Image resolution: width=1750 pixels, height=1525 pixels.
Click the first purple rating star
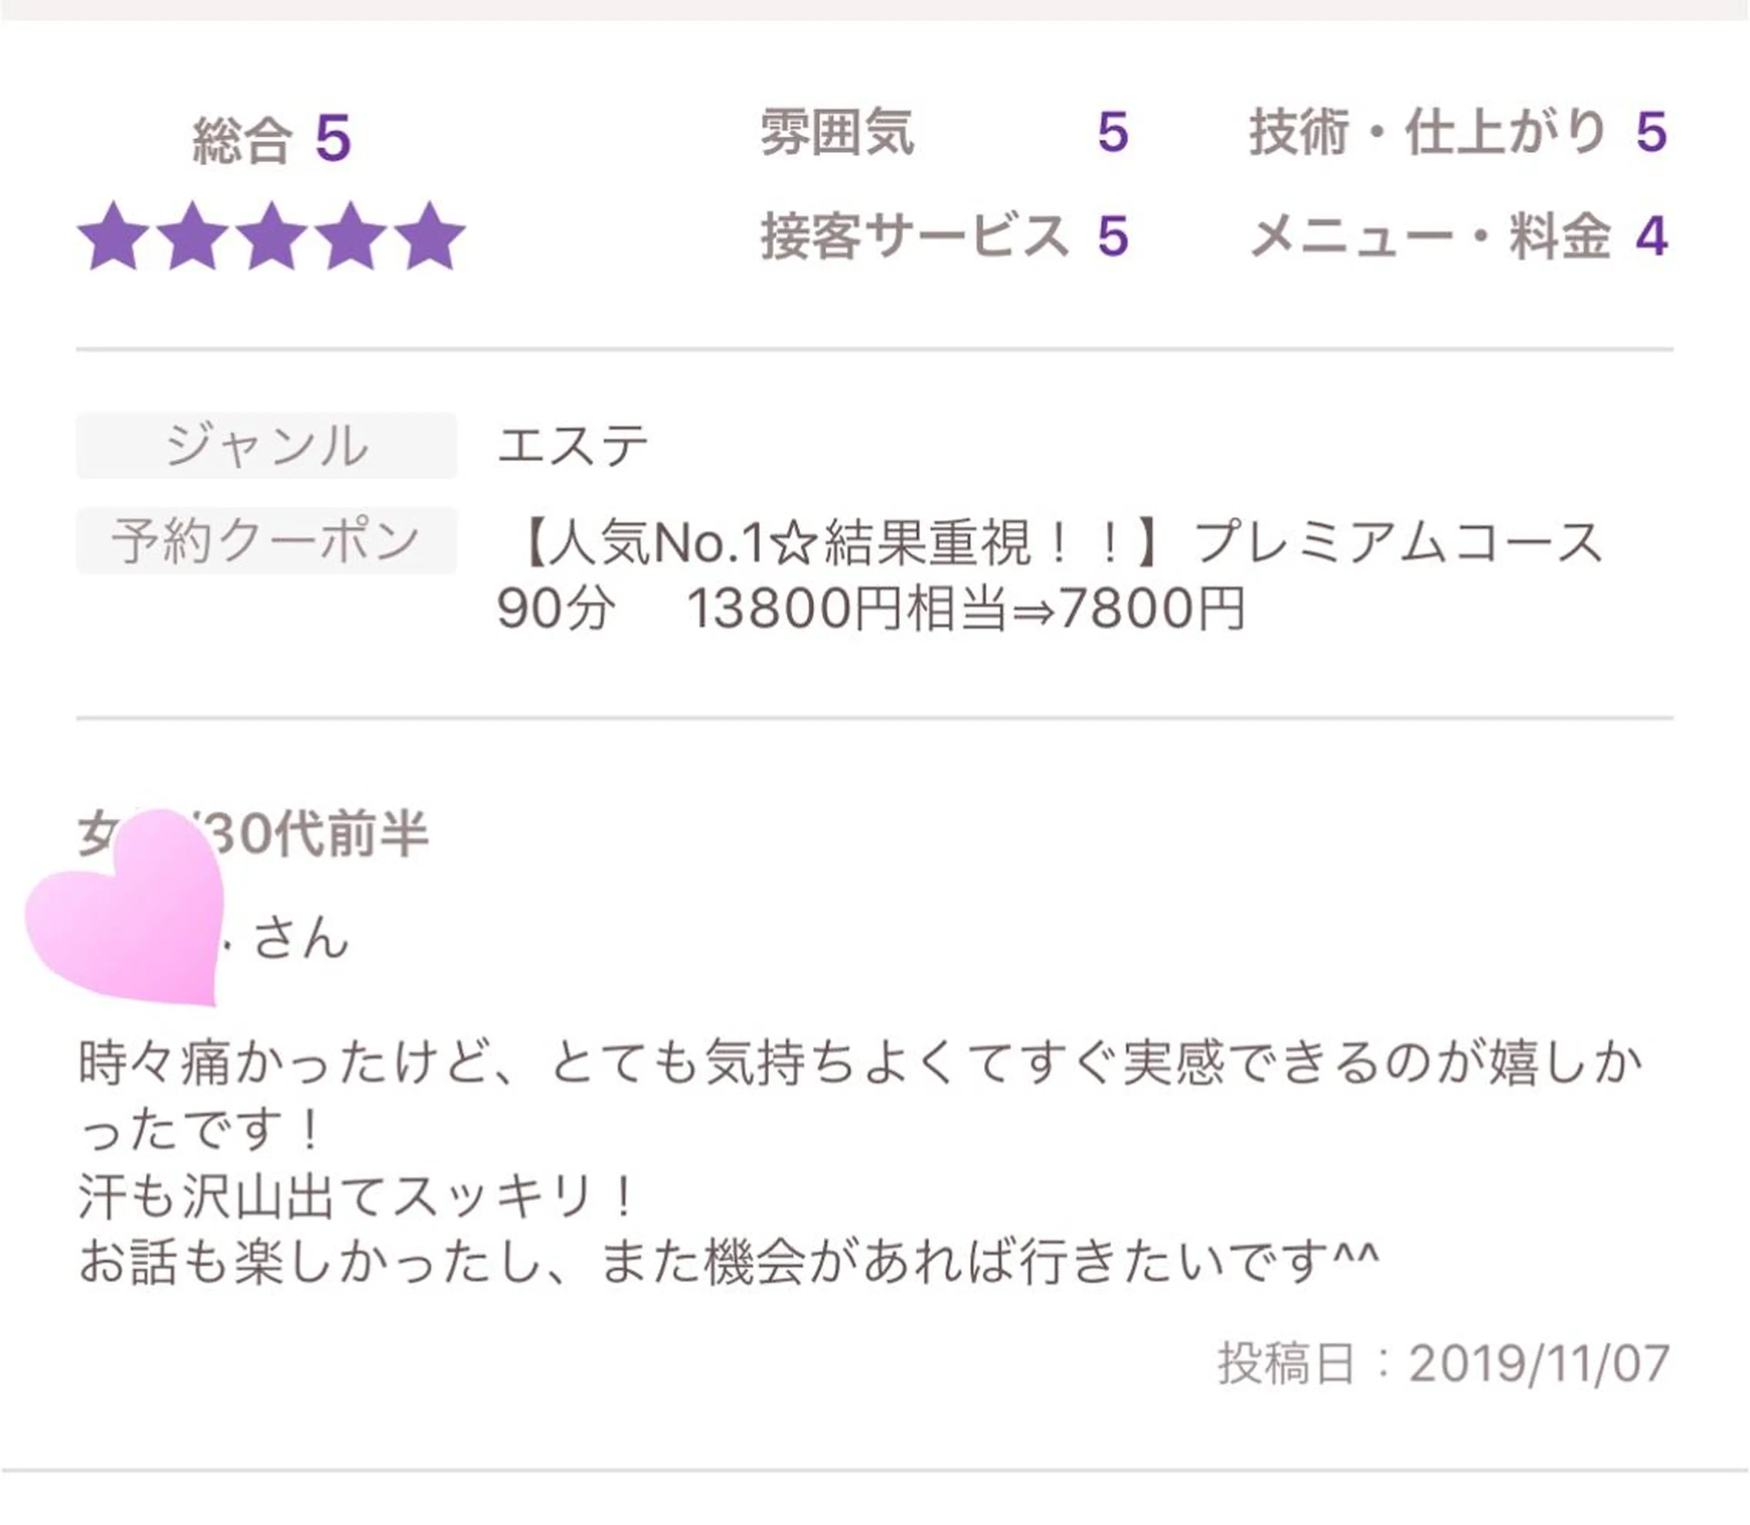tap(113, 238)
